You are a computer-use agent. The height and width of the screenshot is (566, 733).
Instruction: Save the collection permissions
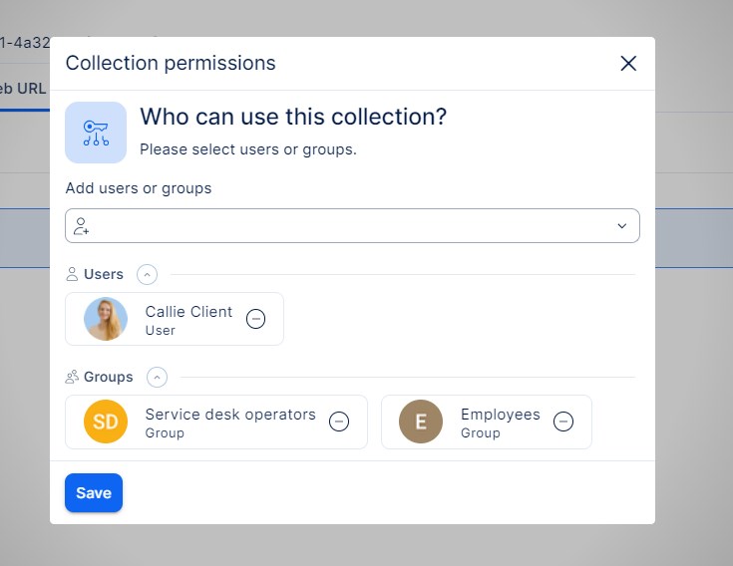(x=94, y=492)
